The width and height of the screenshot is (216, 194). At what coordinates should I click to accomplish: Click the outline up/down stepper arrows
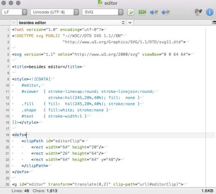pos(123,22)
